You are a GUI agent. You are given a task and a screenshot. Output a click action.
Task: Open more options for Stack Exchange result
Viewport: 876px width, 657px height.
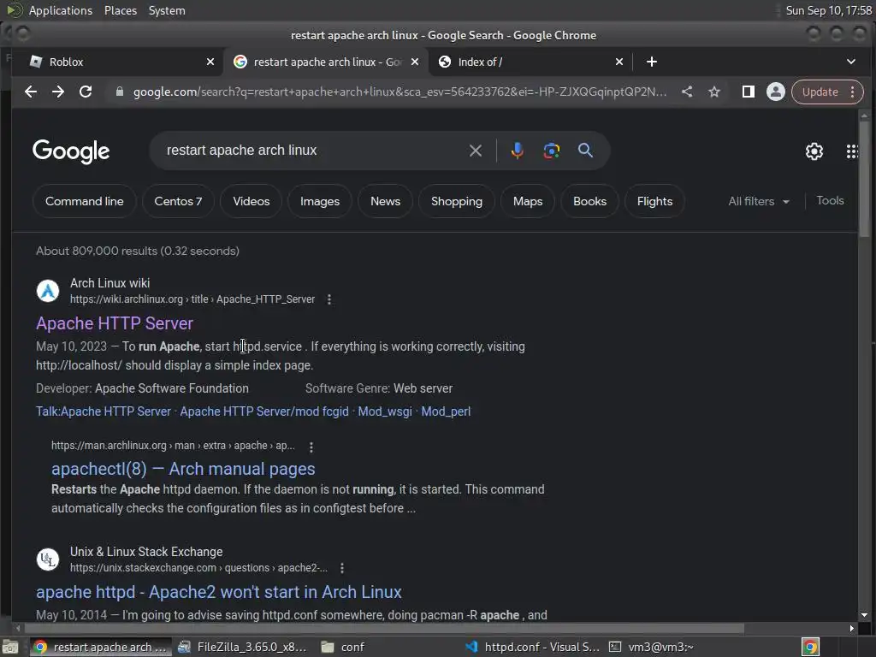(342, 568)
